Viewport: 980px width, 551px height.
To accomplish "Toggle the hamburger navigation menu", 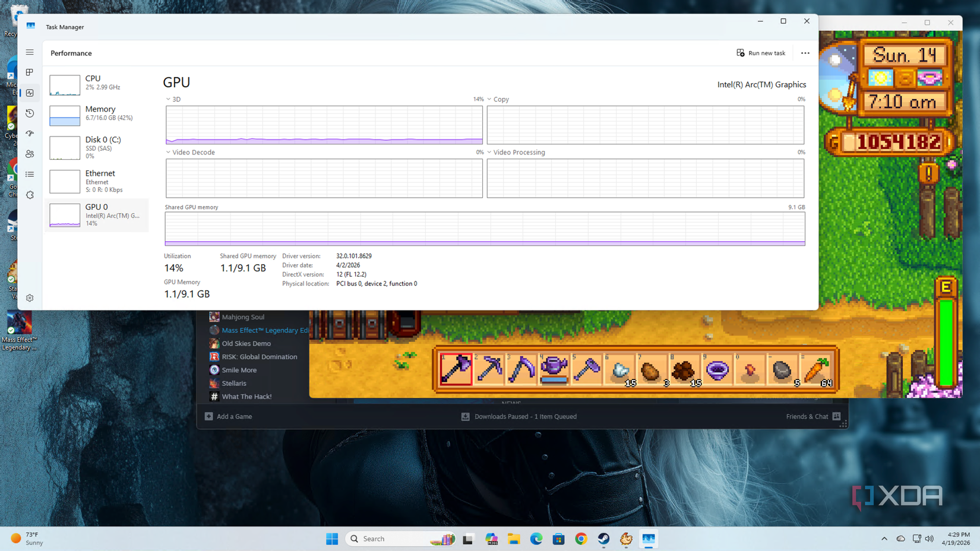I will point(30,52).
